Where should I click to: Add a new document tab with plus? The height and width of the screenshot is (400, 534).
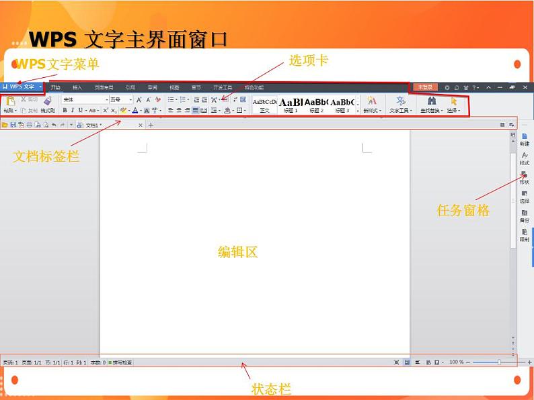click(x=151, y=125)
